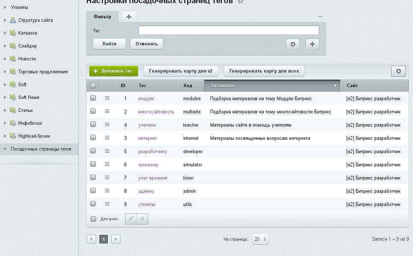Enable the Для всех checkbox
Image resolution: width=413 pixels, height=256 pixels.
coord(93,219)
